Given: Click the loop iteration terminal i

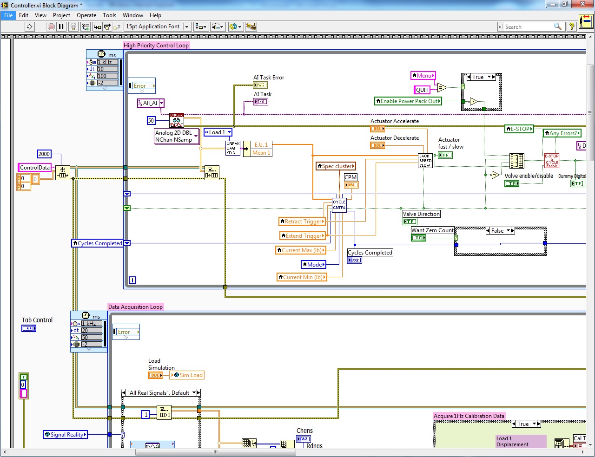Looking at the screenshot, I should point(132,280).
